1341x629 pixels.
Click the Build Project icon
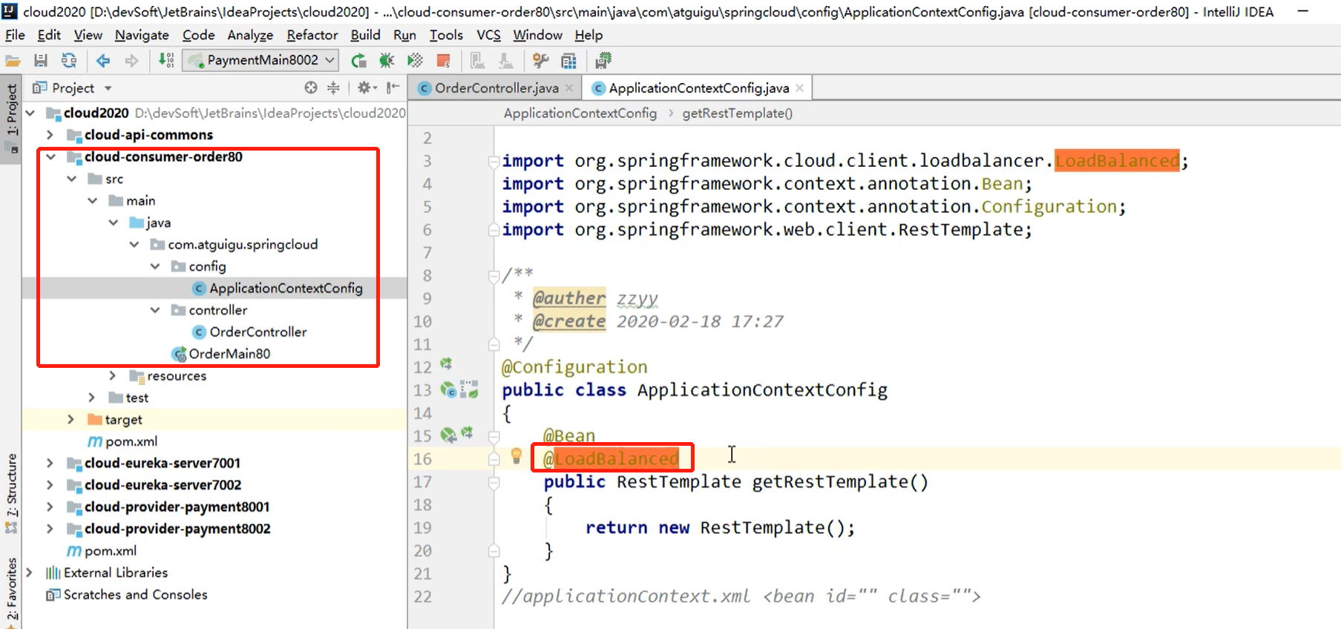[x=166, y=60]
